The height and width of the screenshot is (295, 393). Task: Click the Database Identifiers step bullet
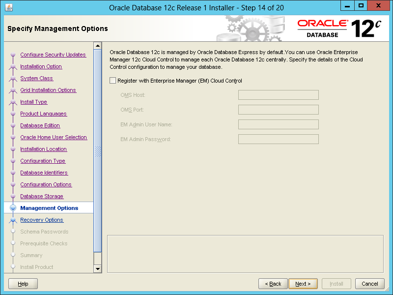pyautogui.click(x=13, y=173)
